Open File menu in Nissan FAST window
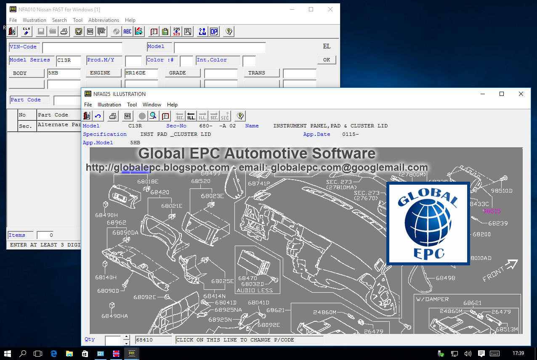 [x=13, y=20]
